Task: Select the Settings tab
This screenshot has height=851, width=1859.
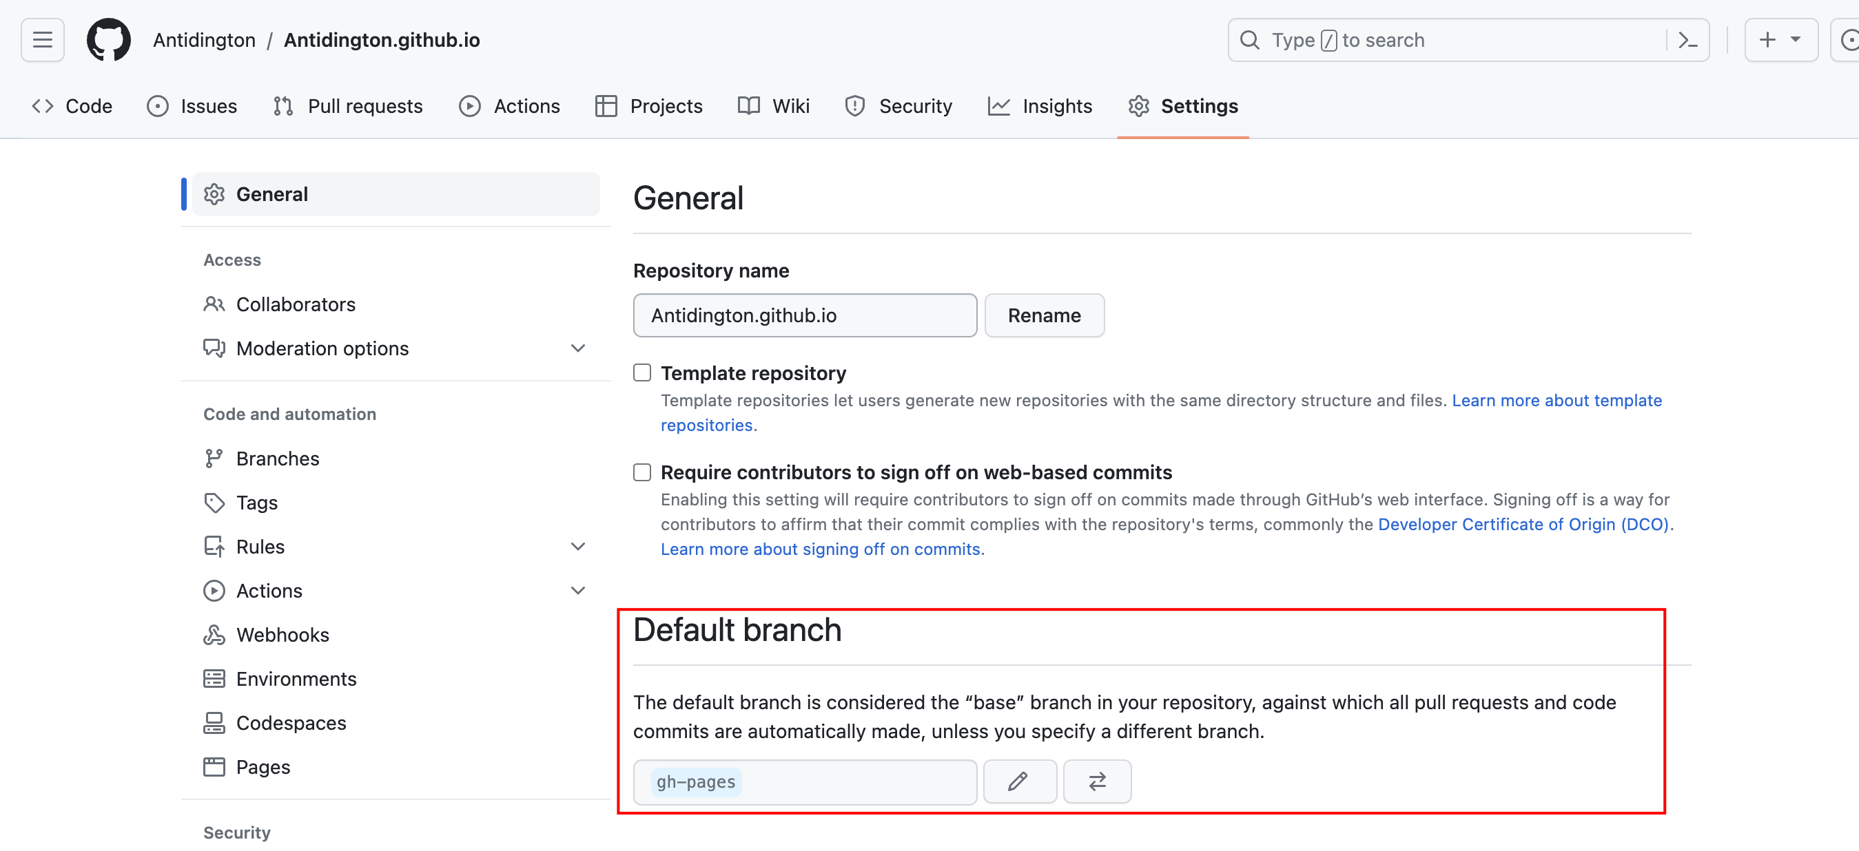Action: tap(1183, 106)
